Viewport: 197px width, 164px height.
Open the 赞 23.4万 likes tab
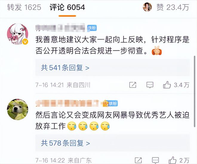click(173, 7)
